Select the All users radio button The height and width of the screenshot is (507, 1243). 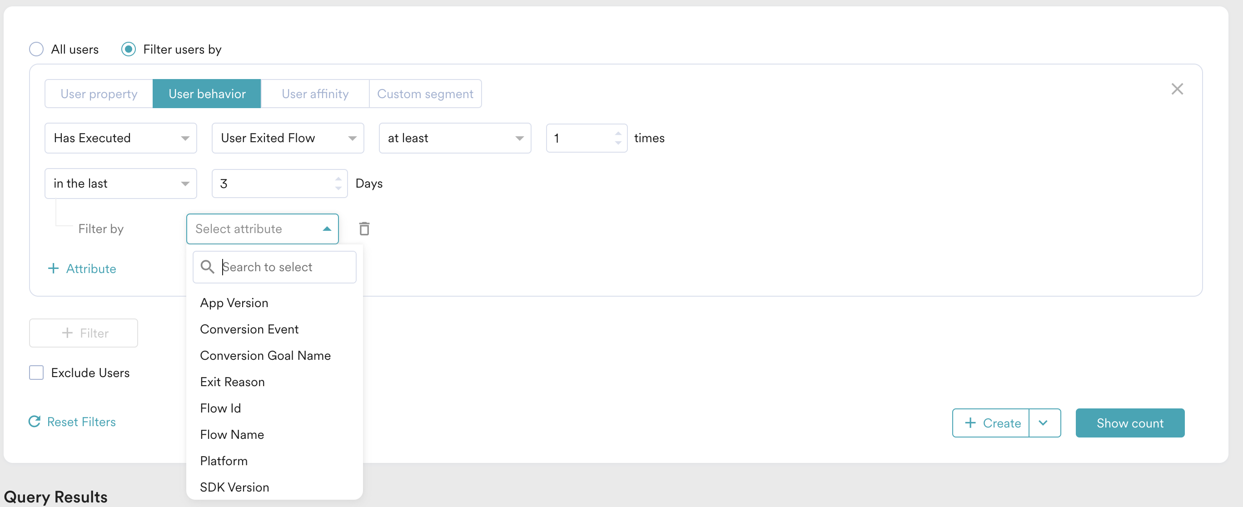(36, 49)
